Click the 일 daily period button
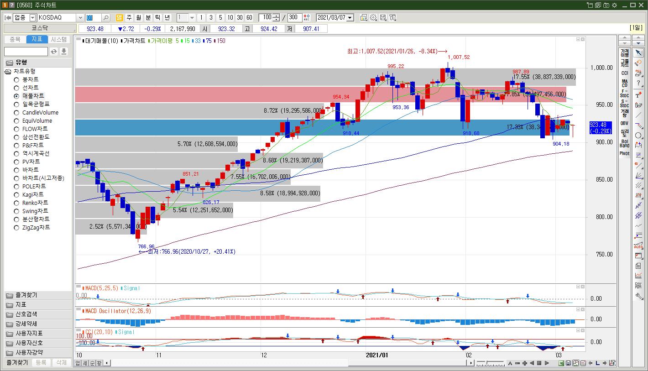The image size is (648, 371). click(x=120, y=18)
